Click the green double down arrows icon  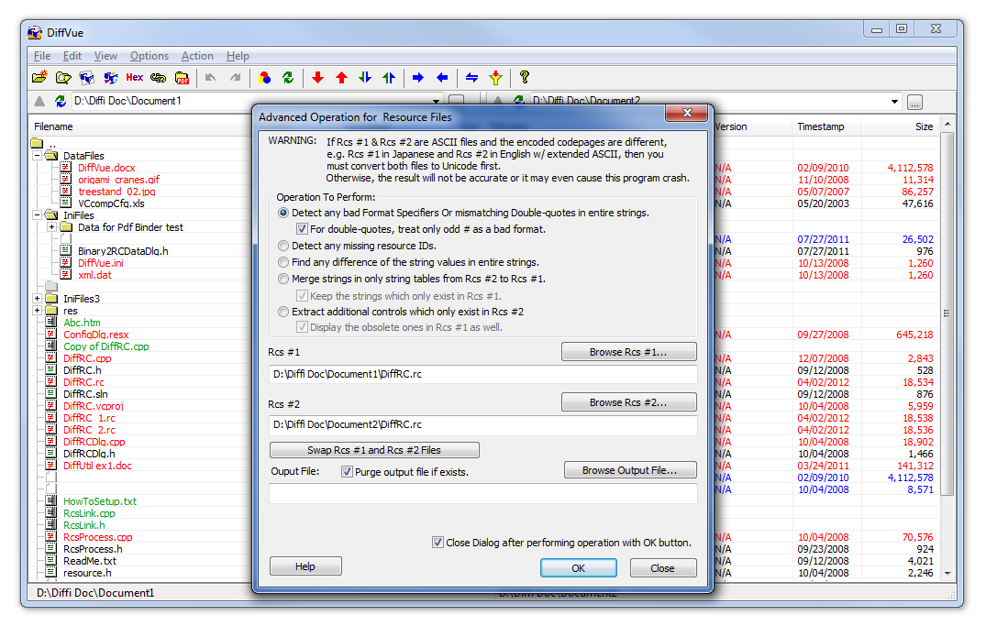365,77
